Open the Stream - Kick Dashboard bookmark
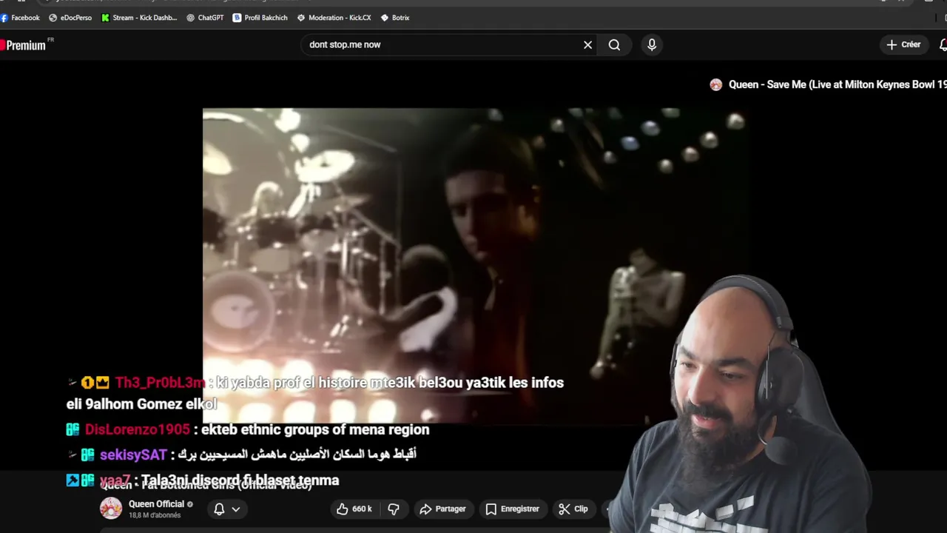Screen dimensions: 947x533 click(139, 18)
